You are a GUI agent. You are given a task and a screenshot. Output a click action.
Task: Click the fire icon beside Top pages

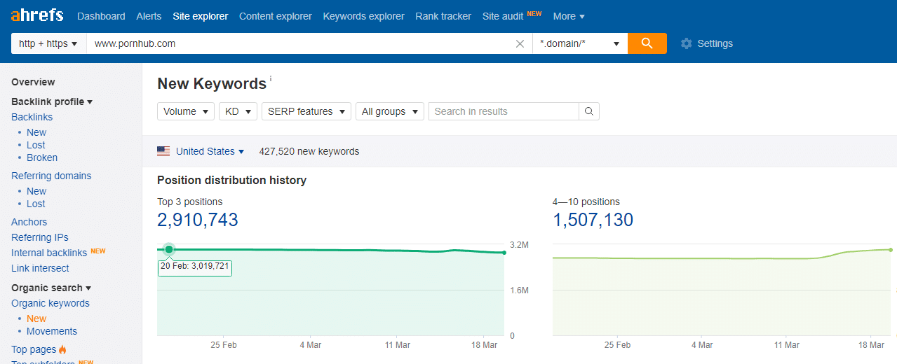(62, 349)
